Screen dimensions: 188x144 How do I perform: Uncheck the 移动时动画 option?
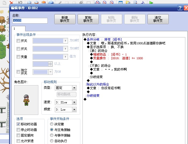18,124
